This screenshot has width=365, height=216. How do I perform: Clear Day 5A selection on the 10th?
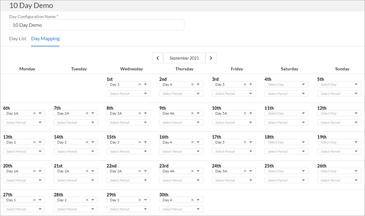point(245,113)
